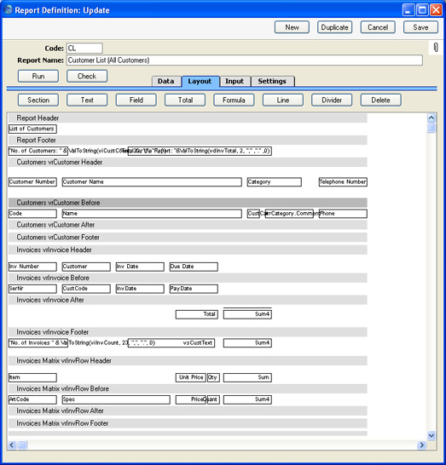This screenshot has height=465, width=446.
Task: Run the report
Action: [38, 76]
